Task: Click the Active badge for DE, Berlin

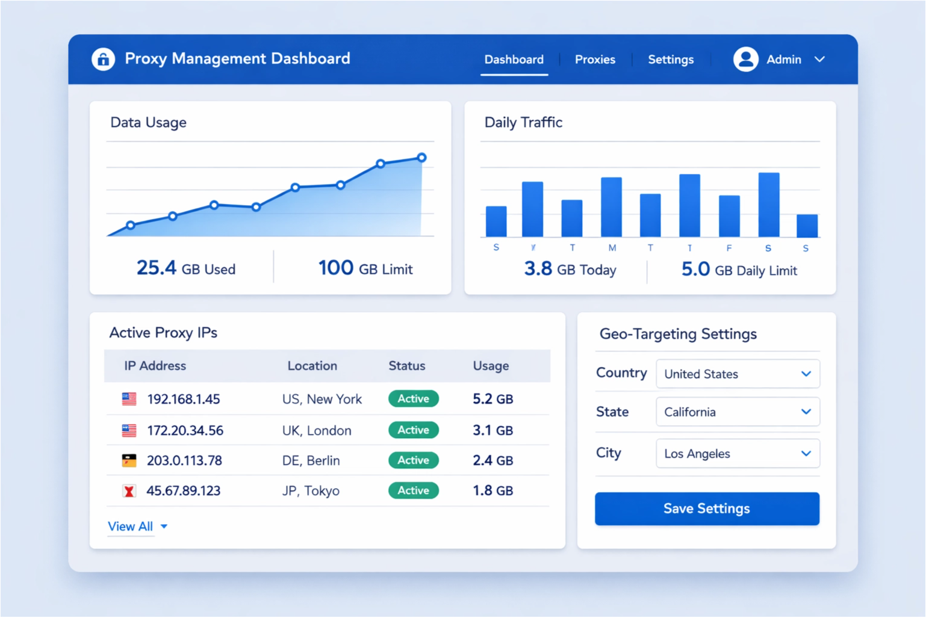Action: tap(413, 460)
